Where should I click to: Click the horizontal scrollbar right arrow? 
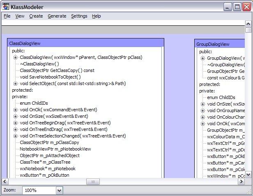(x=241, y=182)
